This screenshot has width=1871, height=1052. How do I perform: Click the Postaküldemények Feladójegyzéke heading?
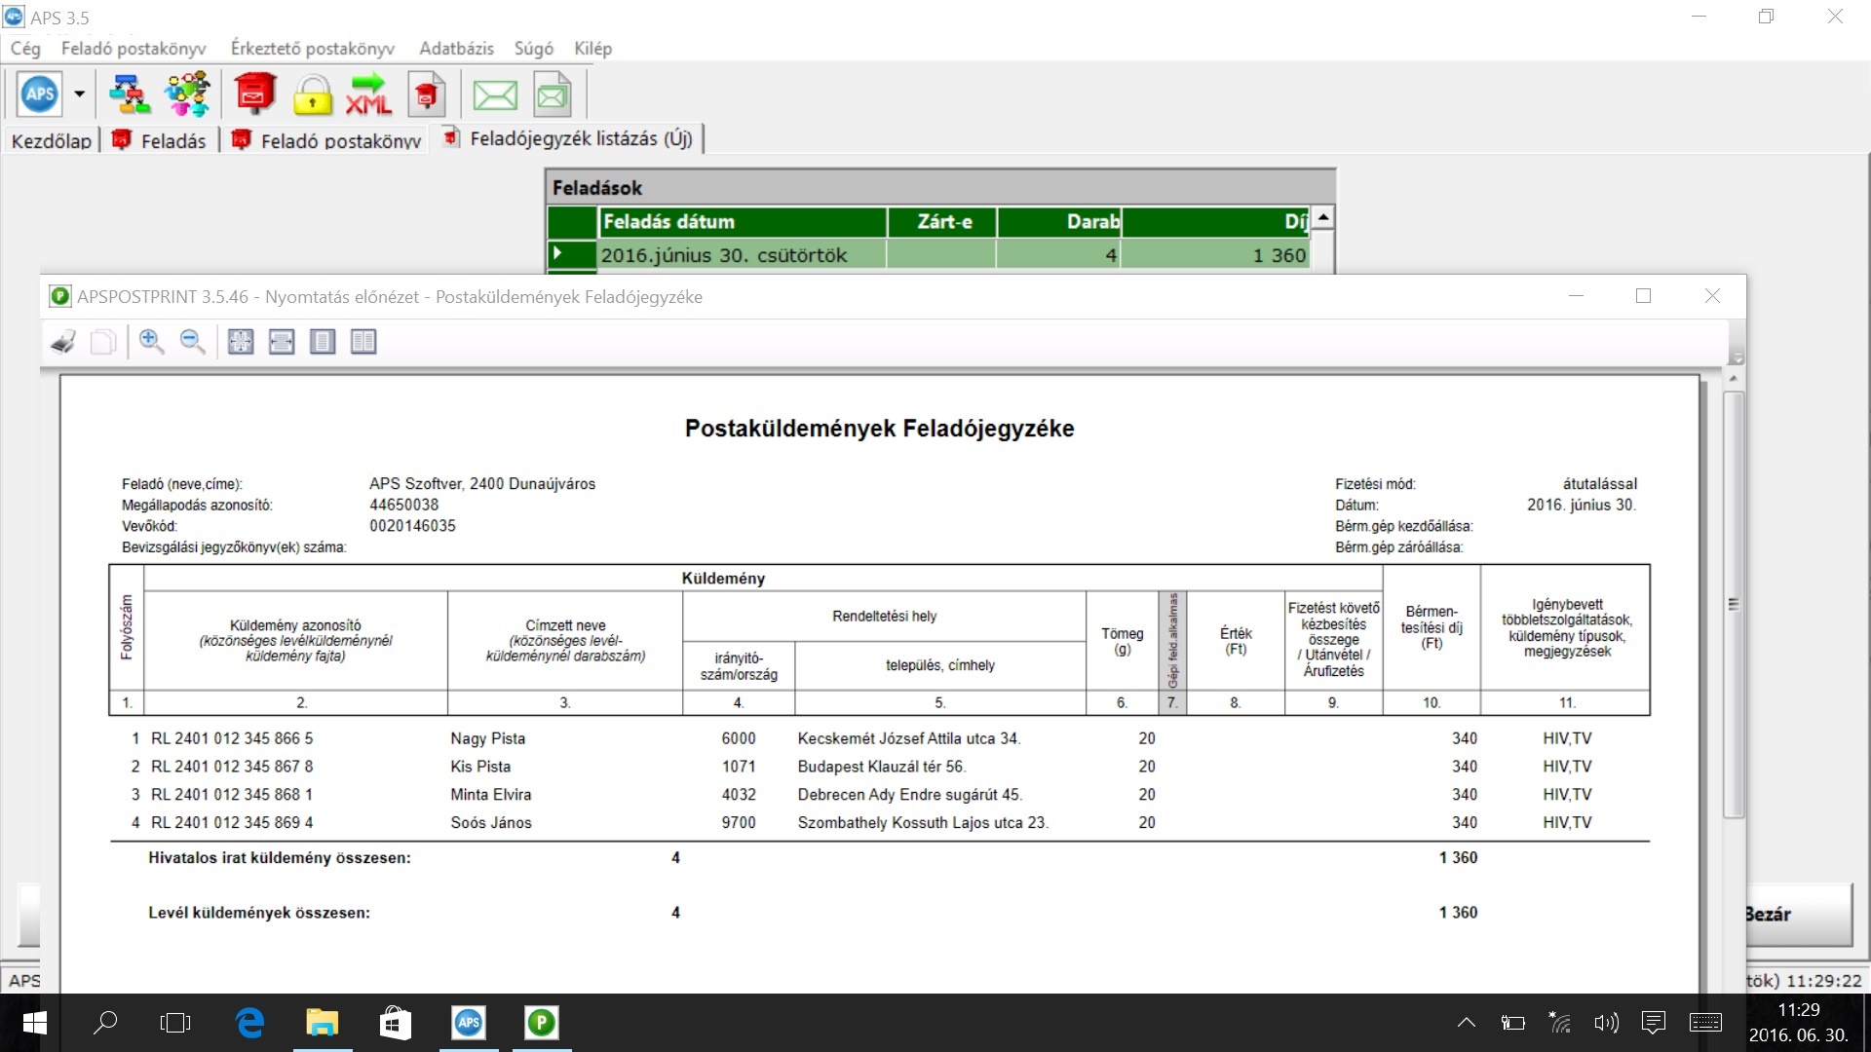[x=879, y=429]
